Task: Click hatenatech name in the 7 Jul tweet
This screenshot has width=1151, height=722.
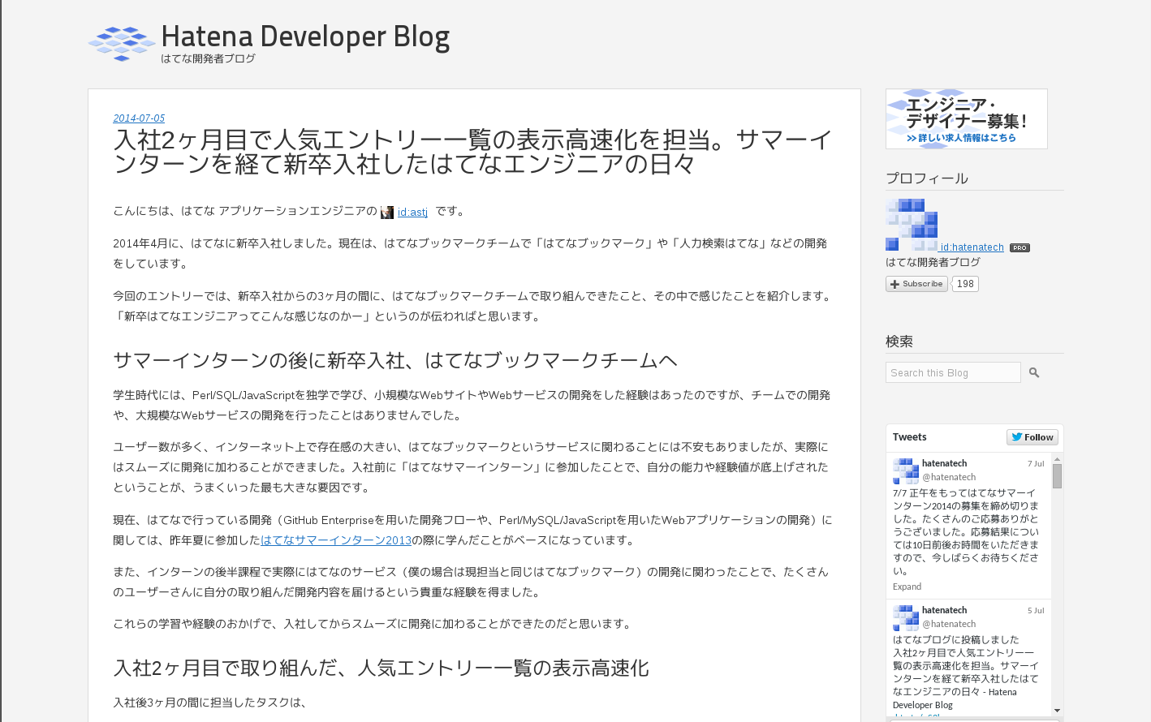Action: (944, 463)
